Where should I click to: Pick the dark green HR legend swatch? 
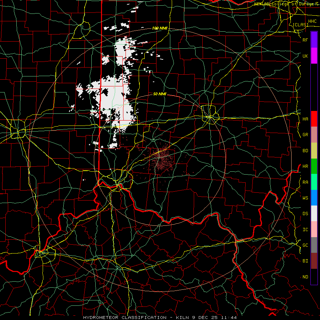(x=314, y=166)
